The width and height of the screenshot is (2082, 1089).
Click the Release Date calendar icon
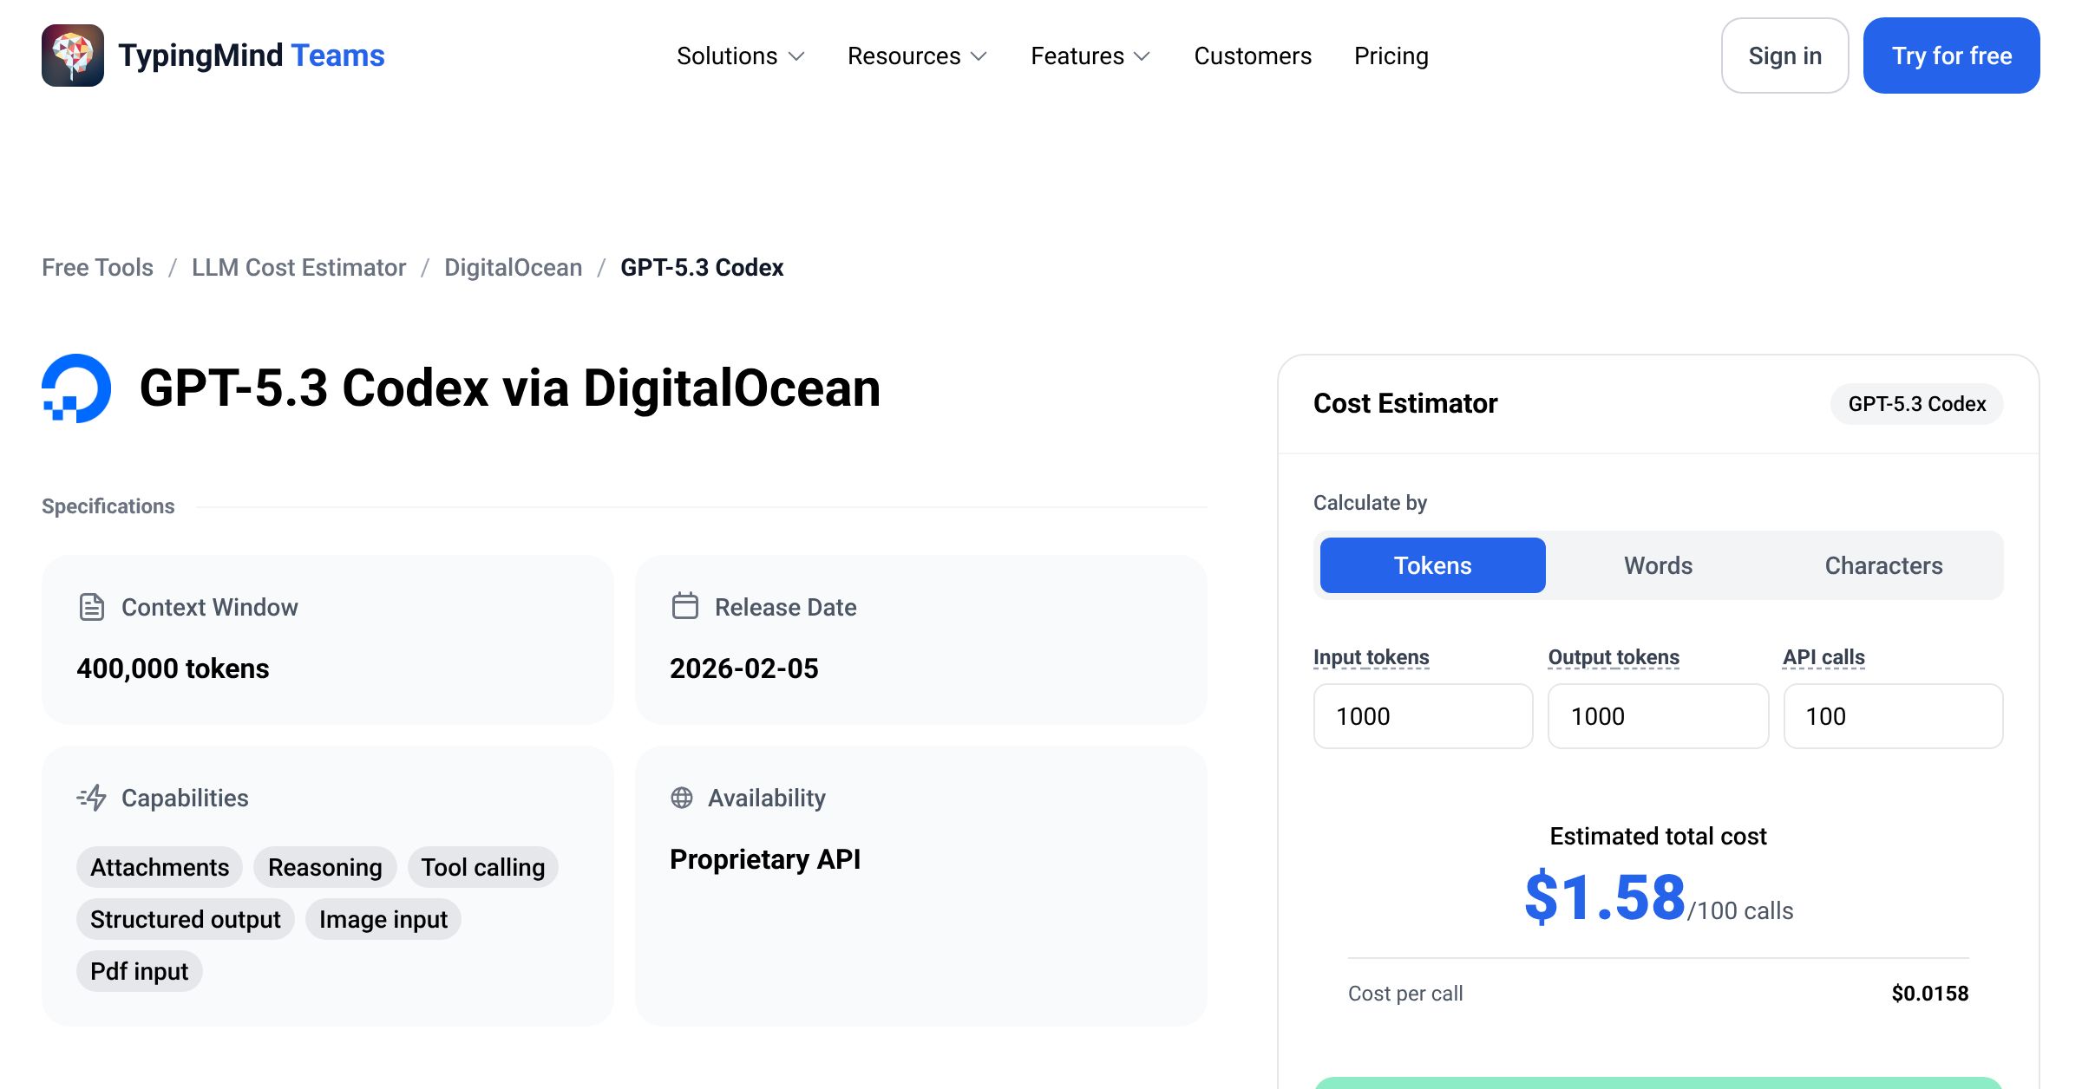pos(684,606)
